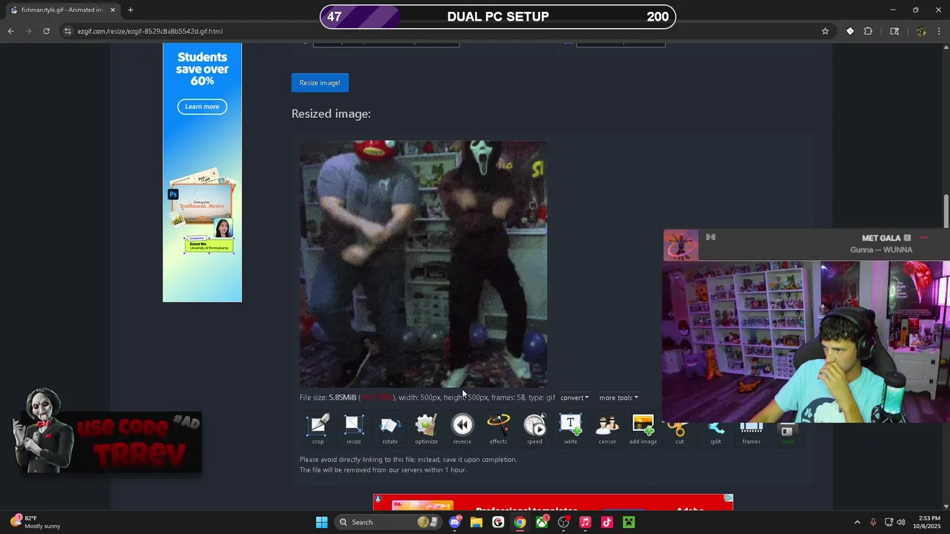Viewport: 950px width, 534px height.
Task: Click the microphone tray icon
Action: (x=874, y=522)
